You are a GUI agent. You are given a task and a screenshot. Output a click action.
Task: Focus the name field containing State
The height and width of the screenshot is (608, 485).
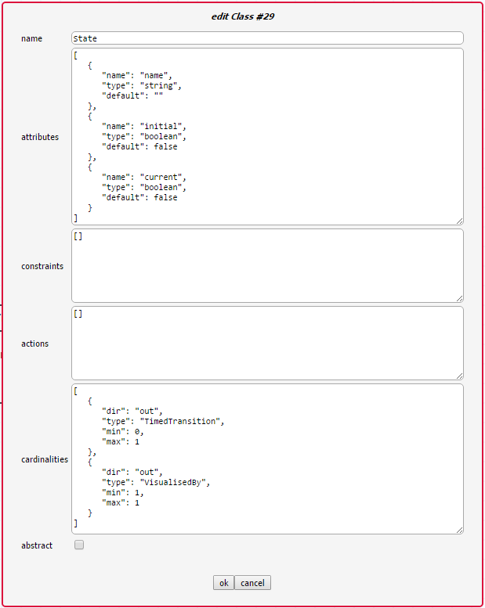point(266,38)
